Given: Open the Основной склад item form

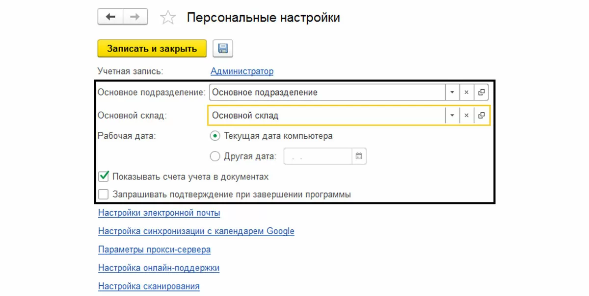Looking at the screenshot, I should point(482,116).
